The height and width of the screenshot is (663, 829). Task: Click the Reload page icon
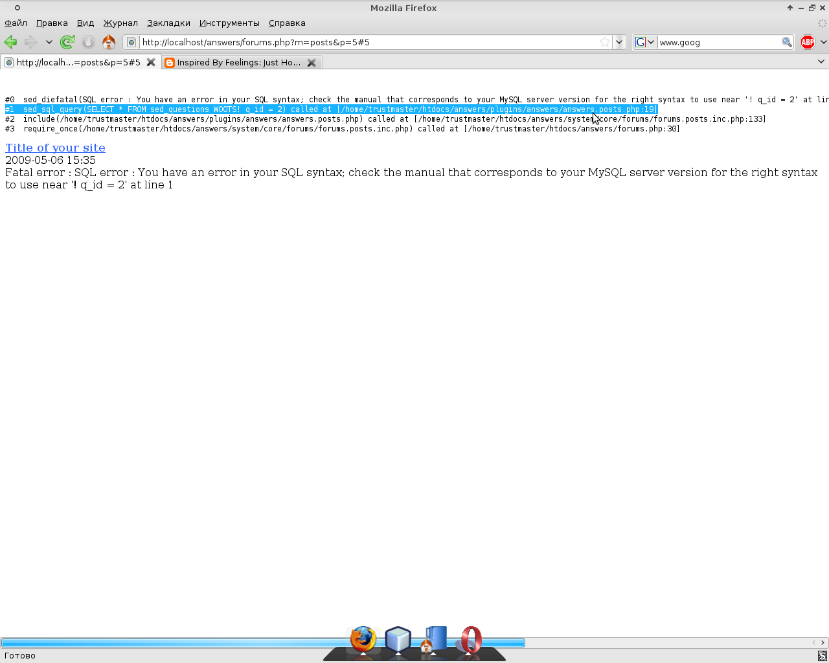67,42
